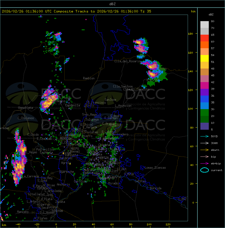Screen dimensions: 225x228
Task: Click the 'Clla.del_Rosario' map label
Action: click(127, 61)
